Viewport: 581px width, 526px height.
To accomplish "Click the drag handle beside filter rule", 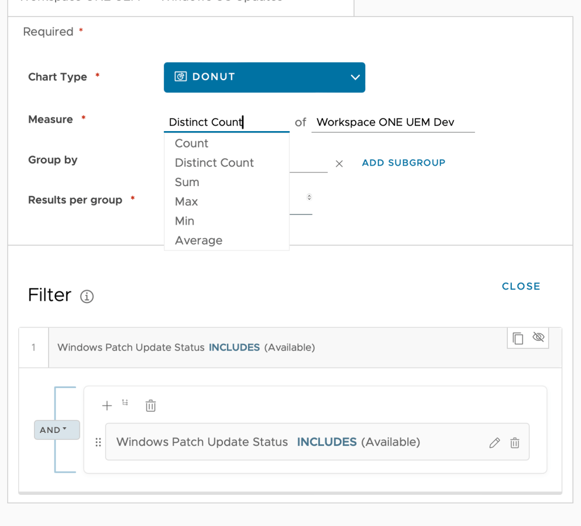I will click(98, 442).
